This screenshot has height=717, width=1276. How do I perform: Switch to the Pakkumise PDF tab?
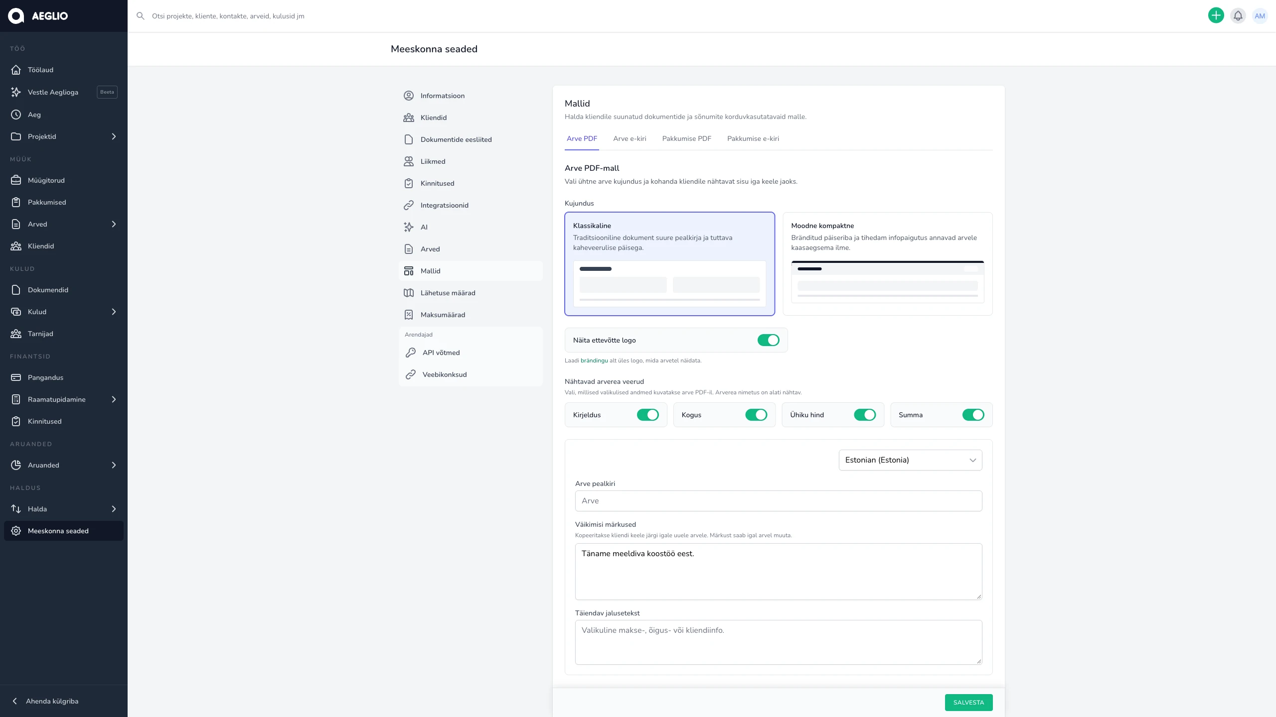(x=686, y=138)
